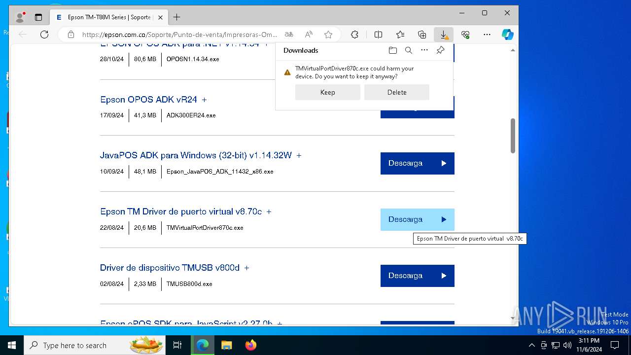631x355 pixels.
Task: Select the TMUSB800d.exe file name
Action: pyautogui.click(x=189, y=284)
